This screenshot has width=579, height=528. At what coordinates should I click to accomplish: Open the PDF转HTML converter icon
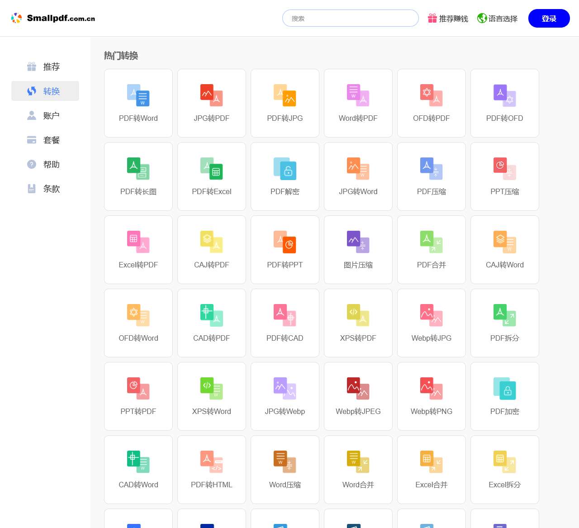(212, 462)
